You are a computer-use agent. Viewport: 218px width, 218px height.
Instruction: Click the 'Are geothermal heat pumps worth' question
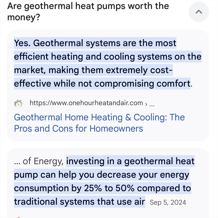tap(88, 6)
